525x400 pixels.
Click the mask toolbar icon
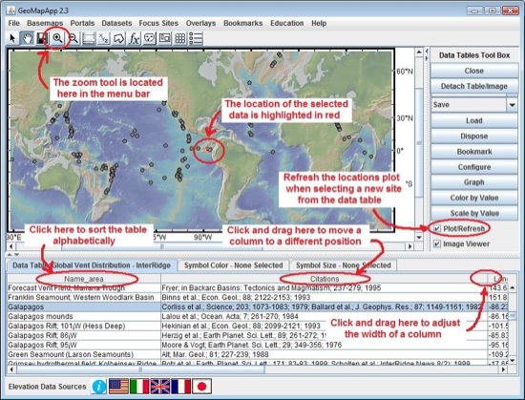tap(149, 38)
